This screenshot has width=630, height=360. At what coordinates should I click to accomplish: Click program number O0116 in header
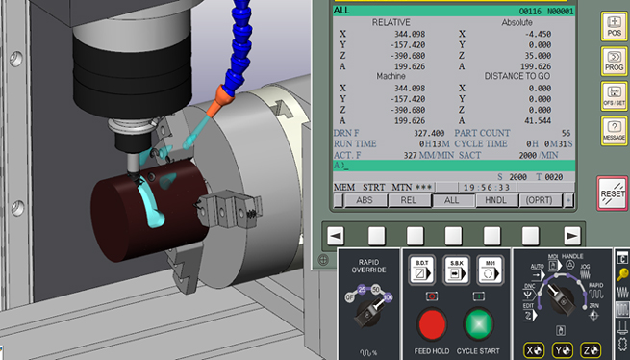[530, 12]
